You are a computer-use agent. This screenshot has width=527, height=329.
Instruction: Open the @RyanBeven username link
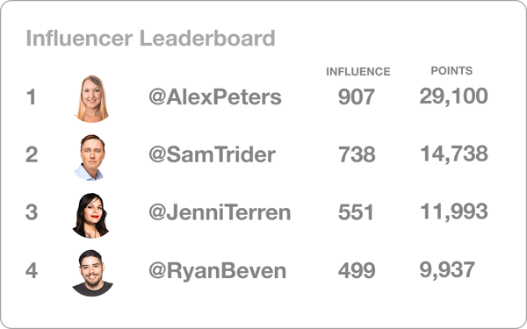coord(218,271)
